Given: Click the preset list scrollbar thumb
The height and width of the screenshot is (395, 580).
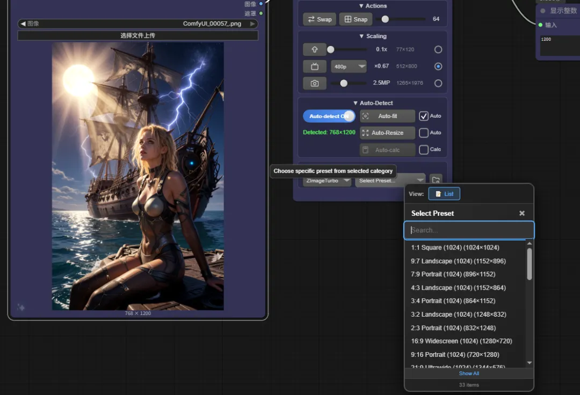Looking at the screenshot, I should tap(530, 264).
